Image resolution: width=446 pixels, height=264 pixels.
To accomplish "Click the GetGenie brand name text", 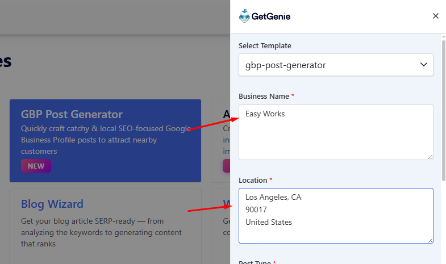I will [271, 16].
